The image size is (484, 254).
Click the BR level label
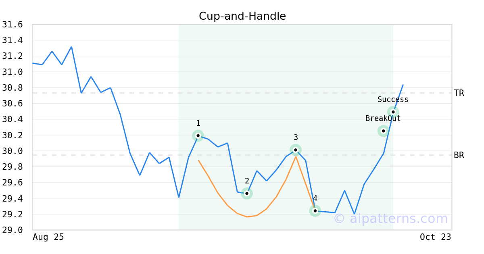[x=459, y=155]
